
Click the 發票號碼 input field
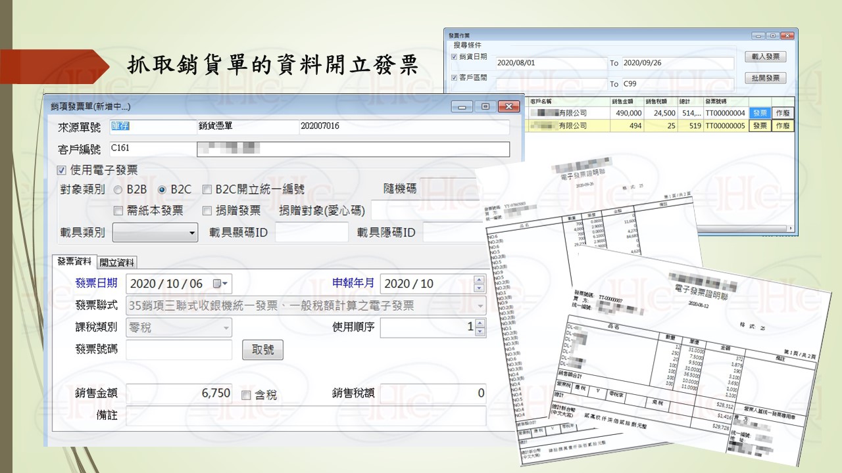tap(180, 349)
